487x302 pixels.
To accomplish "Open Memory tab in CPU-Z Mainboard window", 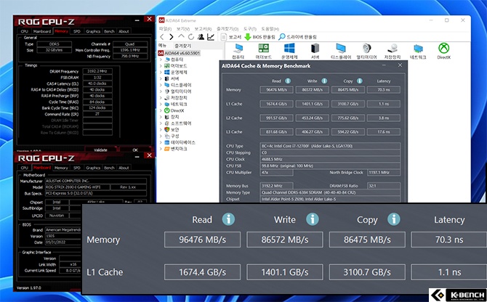I will [61, 168].
